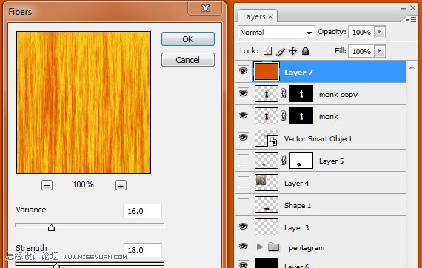
Task: Toggle visibility of Vector Smart Object layer
Action: pyautogui.click(x=243, y=138)
